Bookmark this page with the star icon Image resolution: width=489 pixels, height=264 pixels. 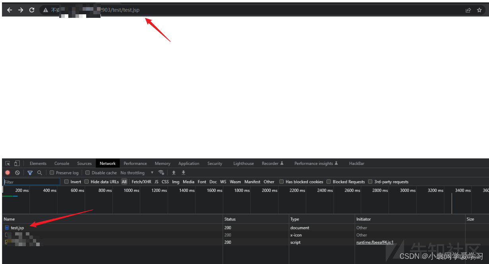tap(479, 10)
